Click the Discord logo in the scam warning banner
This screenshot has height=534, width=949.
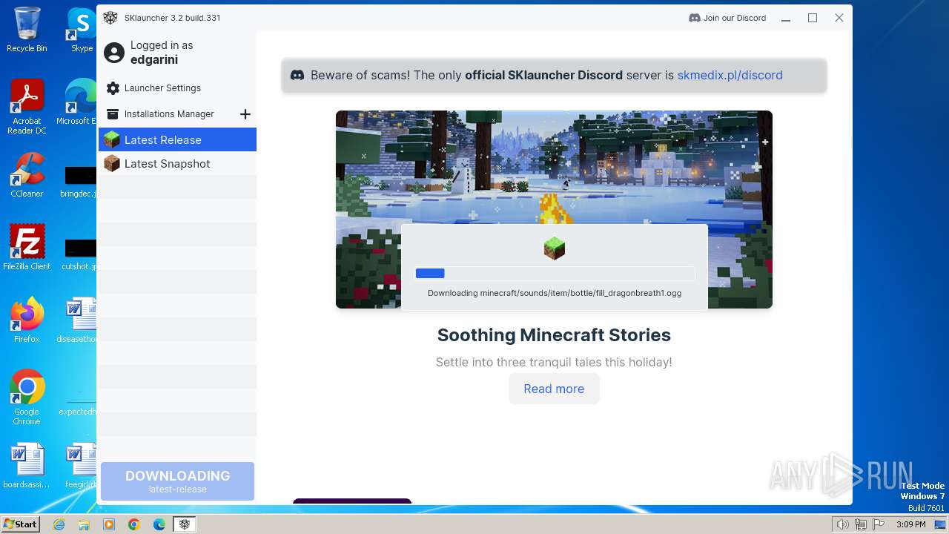(297, 75)
